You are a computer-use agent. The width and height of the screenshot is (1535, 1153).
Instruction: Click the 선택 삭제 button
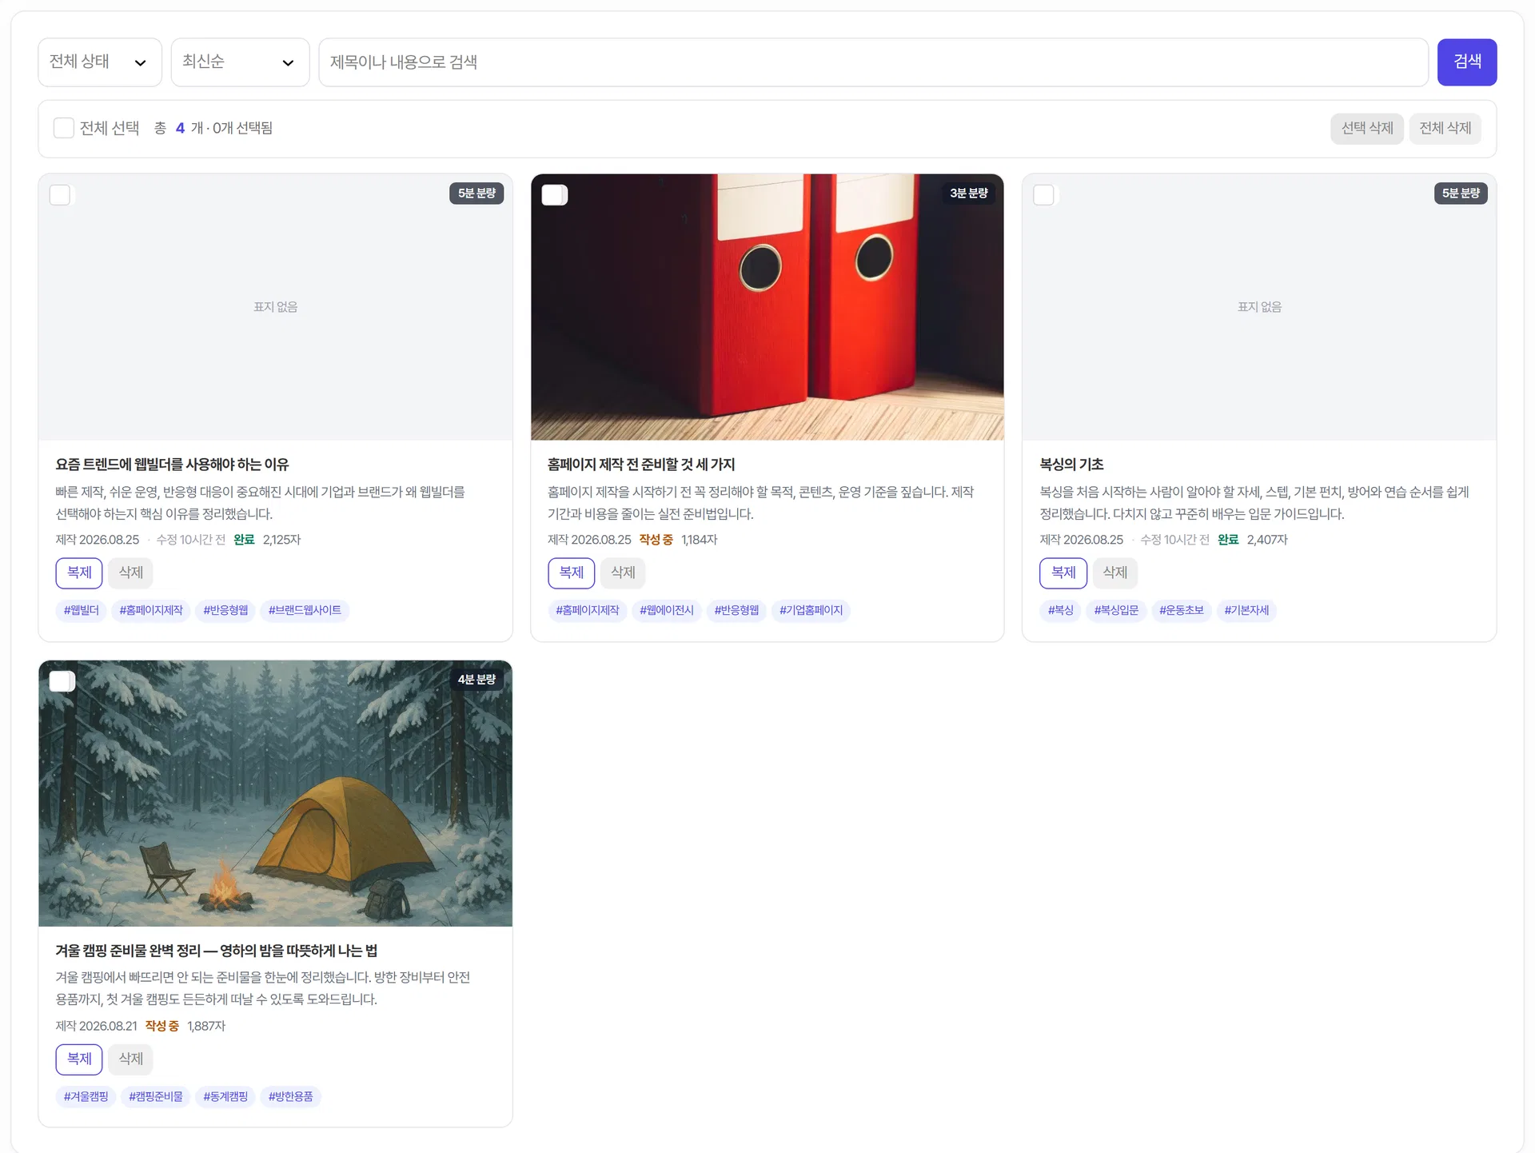click(1367, 128)
